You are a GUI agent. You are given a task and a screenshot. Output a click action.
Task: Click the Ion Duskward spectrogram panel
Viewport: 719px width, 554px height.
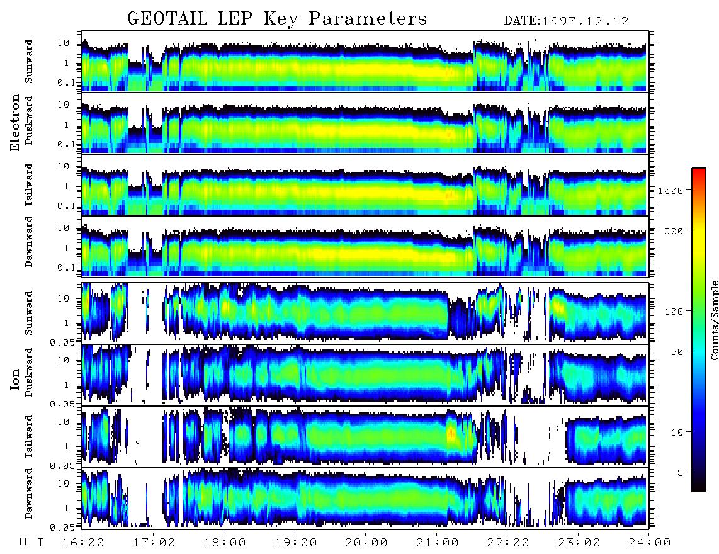coord(365,375)
